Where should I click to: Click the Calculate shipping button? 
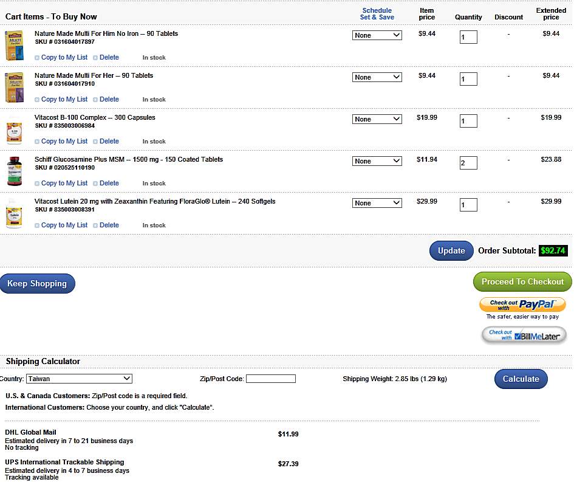[x=521, y=379]
